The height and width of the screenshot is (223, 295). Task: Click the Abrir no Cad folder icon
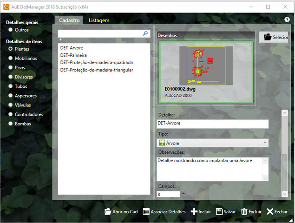click(108, 211)
